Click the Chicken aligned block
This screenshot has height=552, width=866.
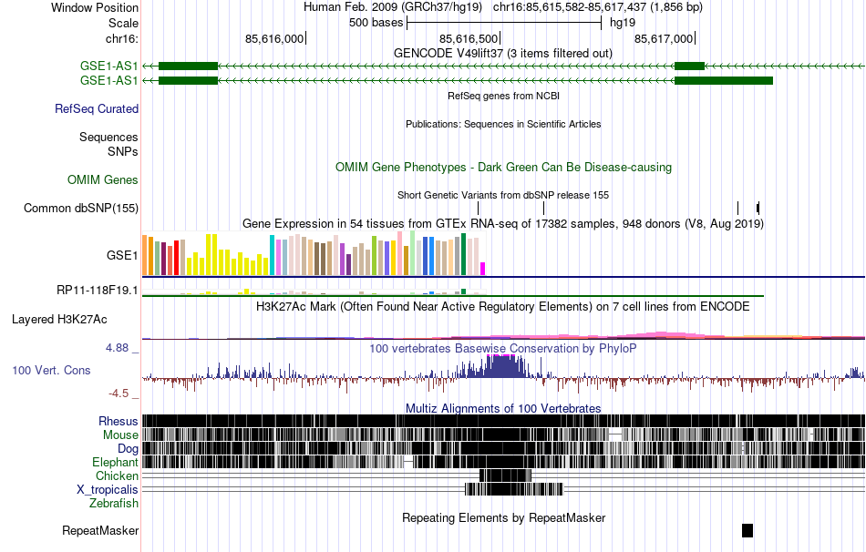tap(505, 475)
